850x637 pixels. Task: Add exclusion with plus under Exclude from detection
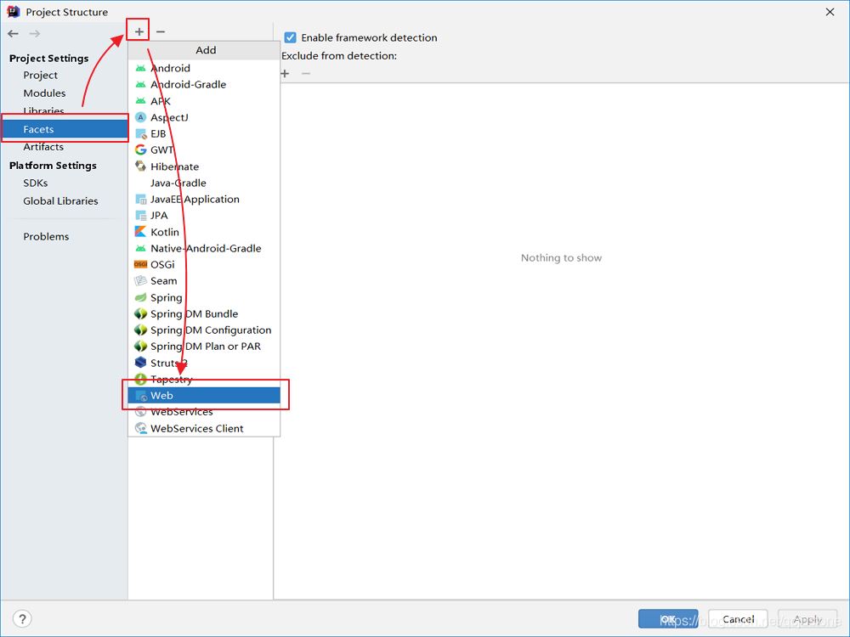[286, 73]
